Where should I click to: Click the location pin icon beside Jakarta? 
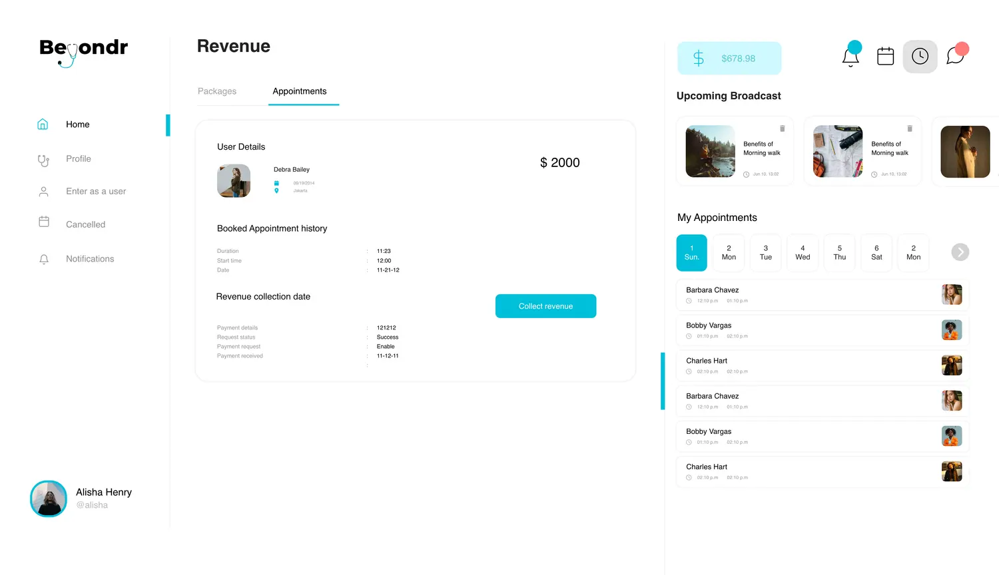276,190
